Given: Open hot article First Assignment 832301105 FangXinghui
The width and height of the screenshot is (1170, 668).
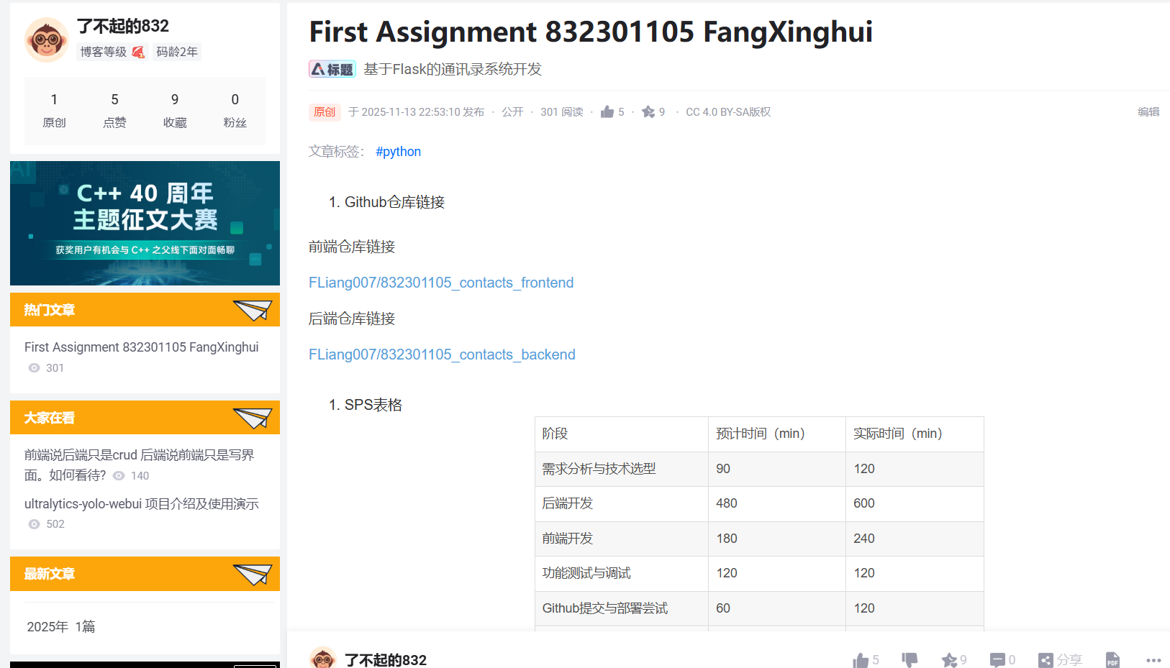Looking at the screenshot, I should click(142, 347).
